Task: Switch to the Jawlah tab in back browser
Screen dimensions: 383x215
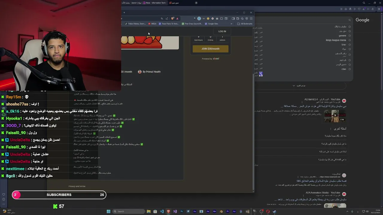Action: coord(132,3)
